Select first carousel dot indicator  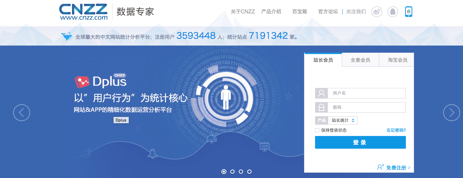(x=224, y=172)
